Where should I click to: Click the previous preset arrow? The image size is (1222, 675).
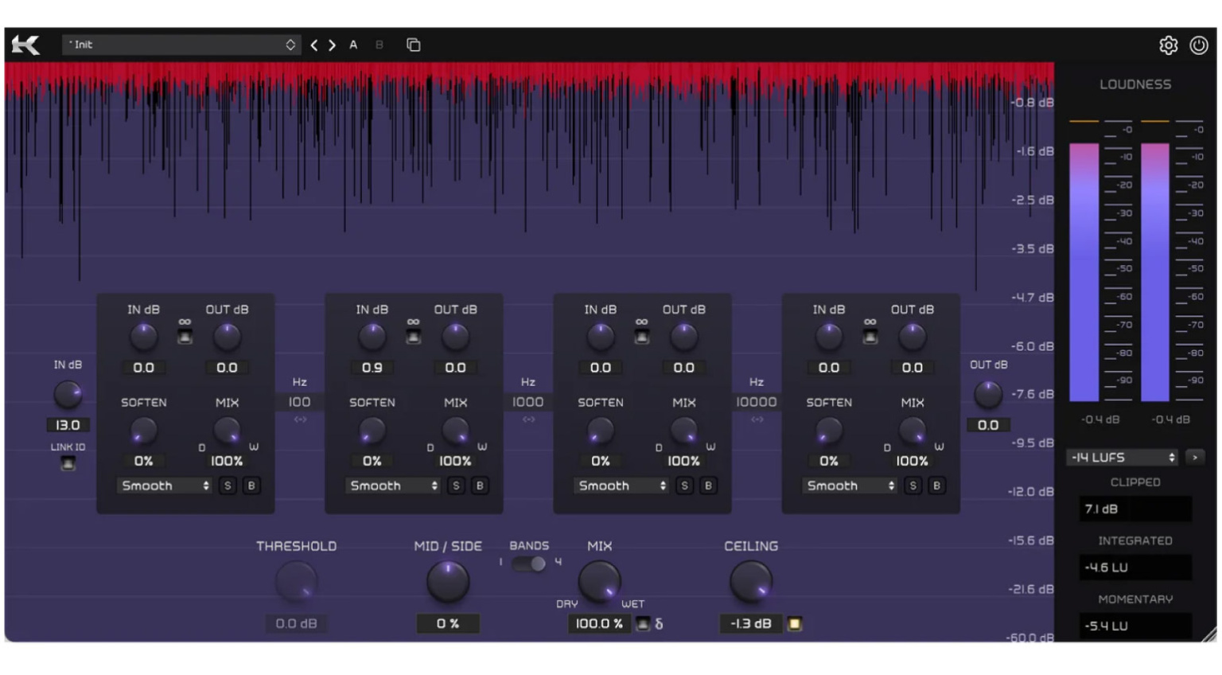[x=316, y=45]
